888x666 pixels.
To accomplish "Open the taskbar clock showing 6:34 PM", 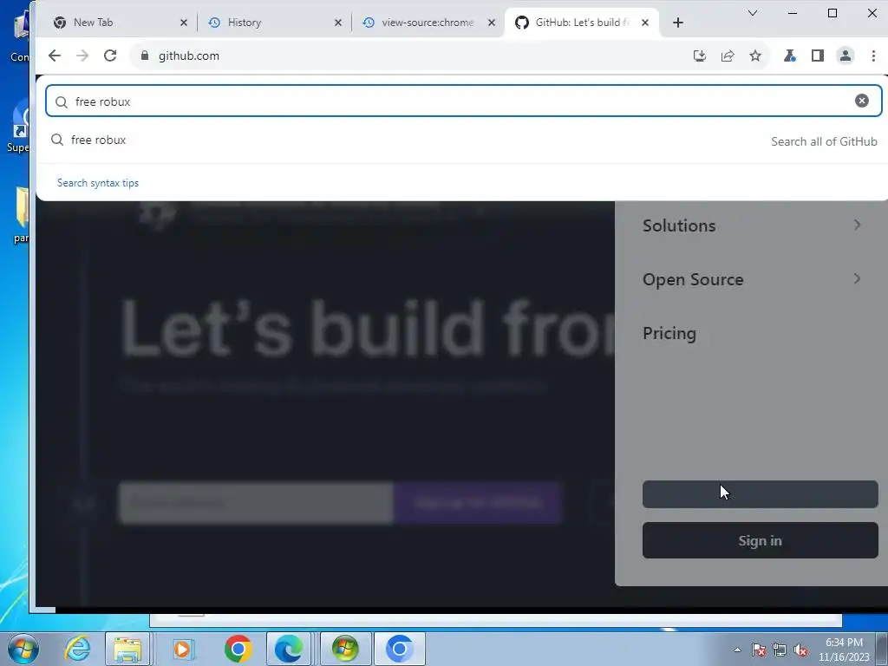I will [844, 650].
